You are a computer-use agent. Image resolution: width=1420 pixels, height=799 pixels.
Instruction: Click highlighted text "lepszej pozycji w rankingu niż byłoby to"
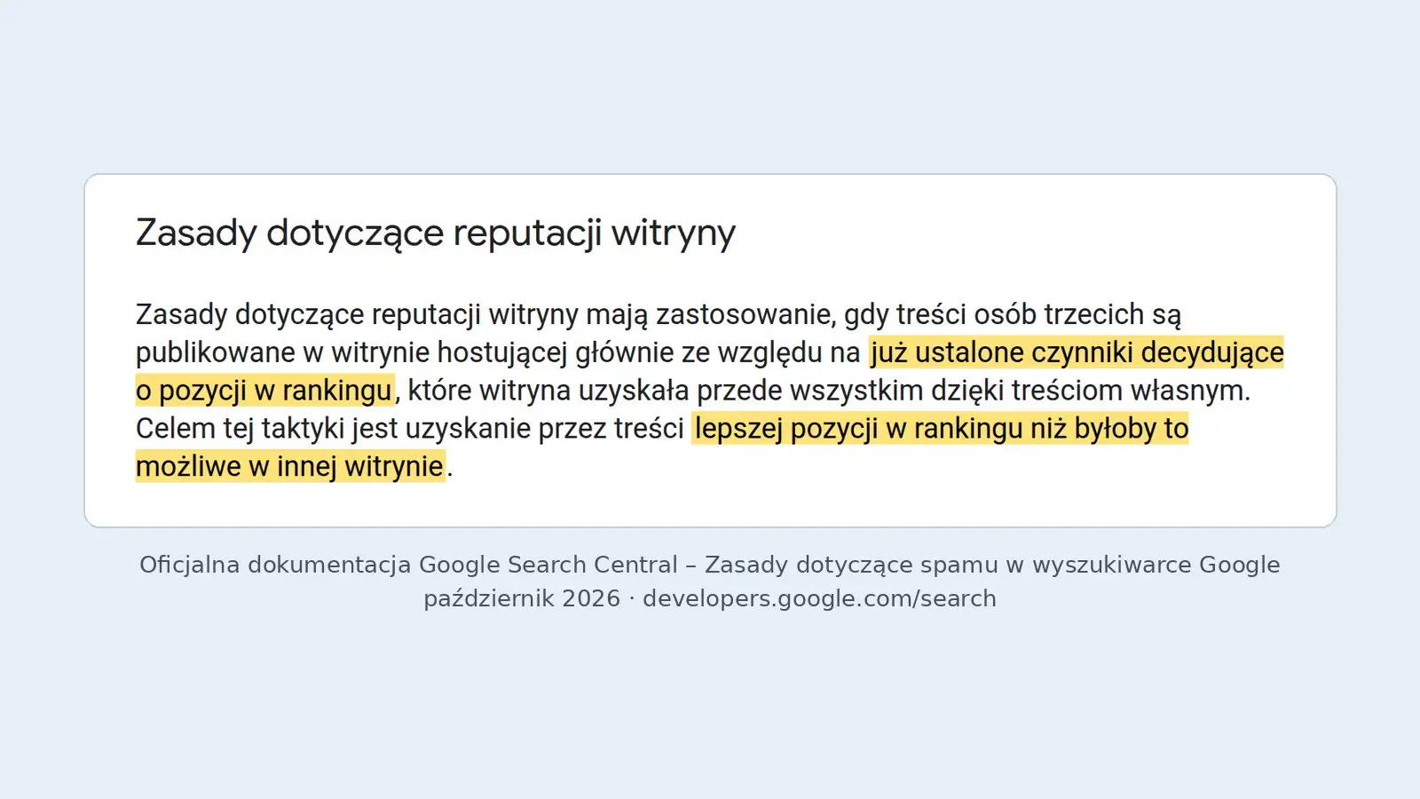[941, 429]
